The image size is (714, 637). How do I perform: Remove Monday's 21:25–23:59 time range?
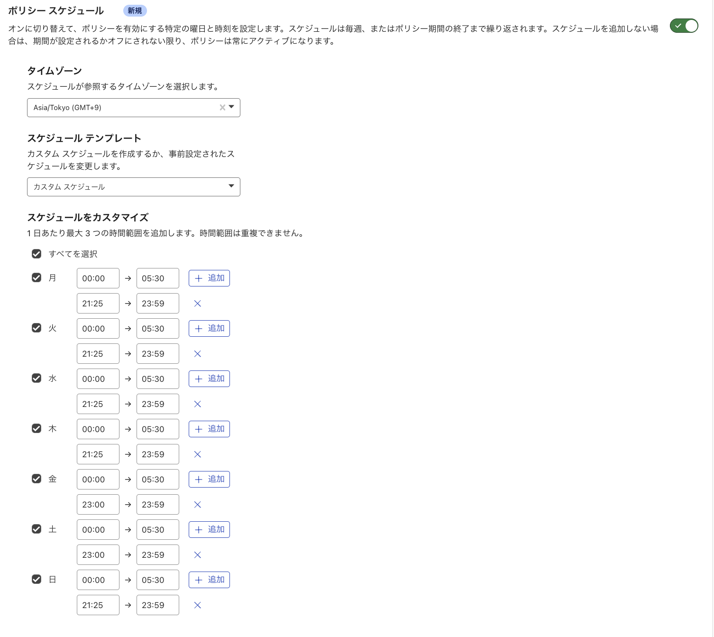pyautogui.click(x=197, y=303)
